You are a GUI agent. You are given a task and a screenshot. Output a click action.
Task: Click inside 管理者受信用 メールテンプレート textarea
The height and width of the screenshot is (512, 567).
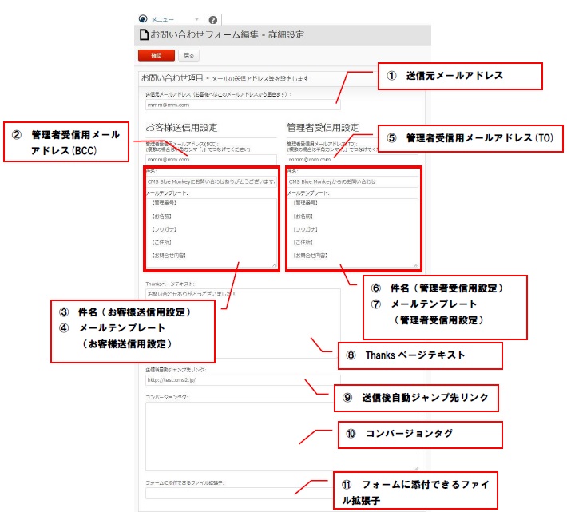pyautogui.click(x=352, y=233)
